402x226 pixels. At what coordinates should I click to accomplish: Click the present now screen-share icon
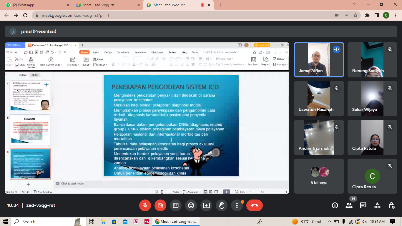pyautogui.click(x=206, y=205)
